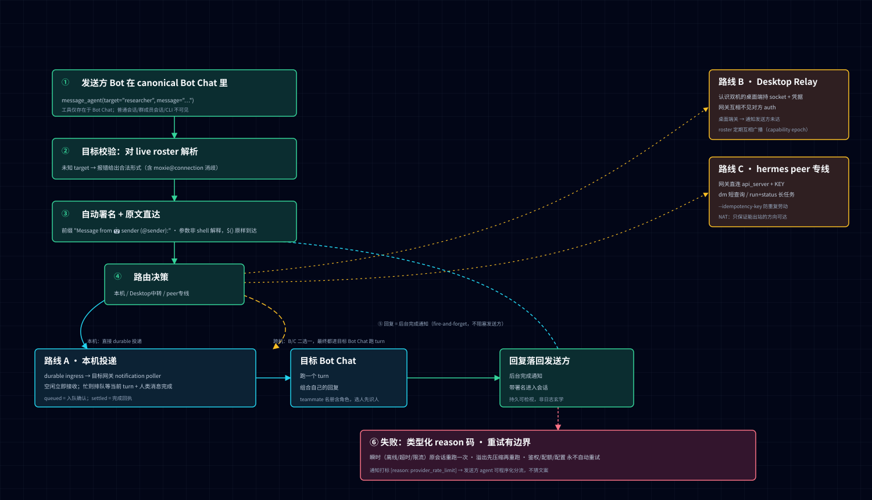The width and height of the screenshot is (872, 500).
Task: Click the line "本机 / Desktop中转 / peer专线"
Action: 152,294
